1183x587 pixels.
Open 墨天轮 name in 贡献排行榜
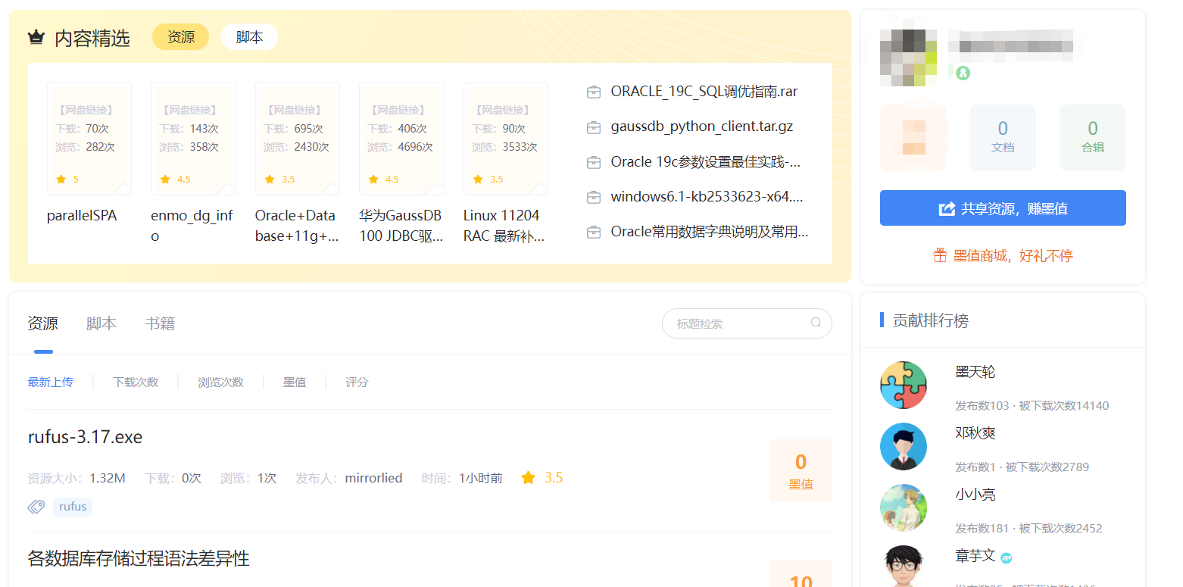pyautogui.click(x=975, y=372)
